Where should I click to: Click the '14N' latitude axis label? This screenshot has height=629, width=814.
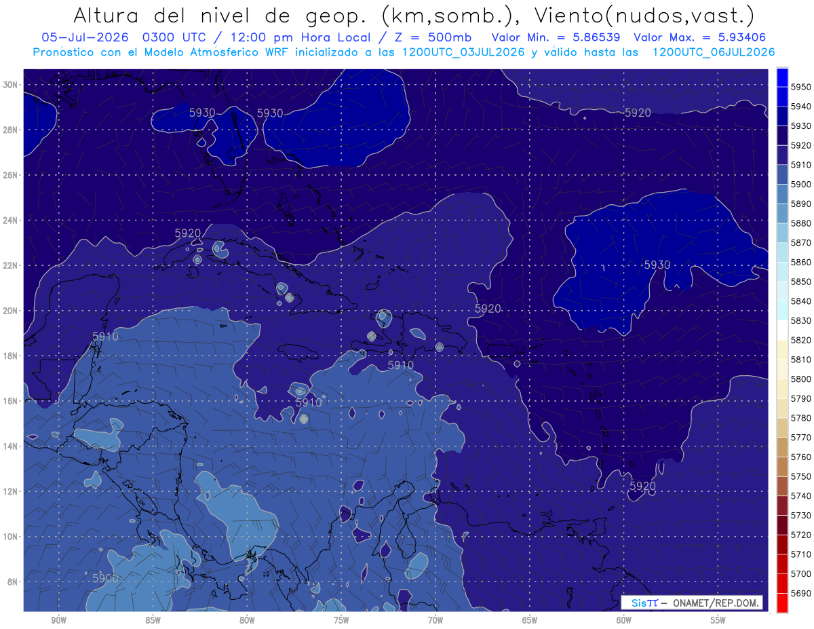click(10, 446)
